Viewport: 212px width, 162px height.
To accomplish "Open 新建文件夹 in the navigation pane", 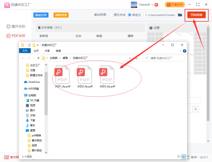I will 35,75.
